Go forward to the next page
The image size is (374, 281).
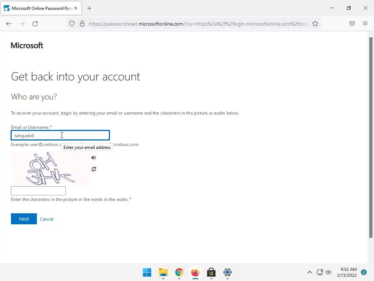point(22,24)
